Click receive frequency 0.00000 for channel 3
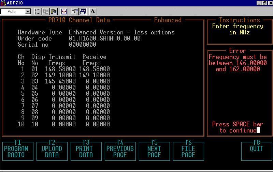273x172 pixels. [x=98, y=81]
